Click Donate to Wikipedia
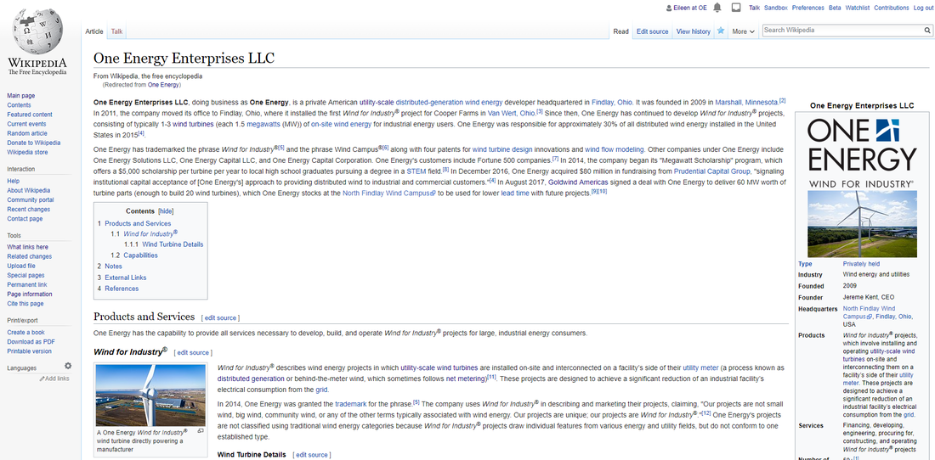This screenshot has height=460, width=935. pyautogui.click(x=33, y=143)
